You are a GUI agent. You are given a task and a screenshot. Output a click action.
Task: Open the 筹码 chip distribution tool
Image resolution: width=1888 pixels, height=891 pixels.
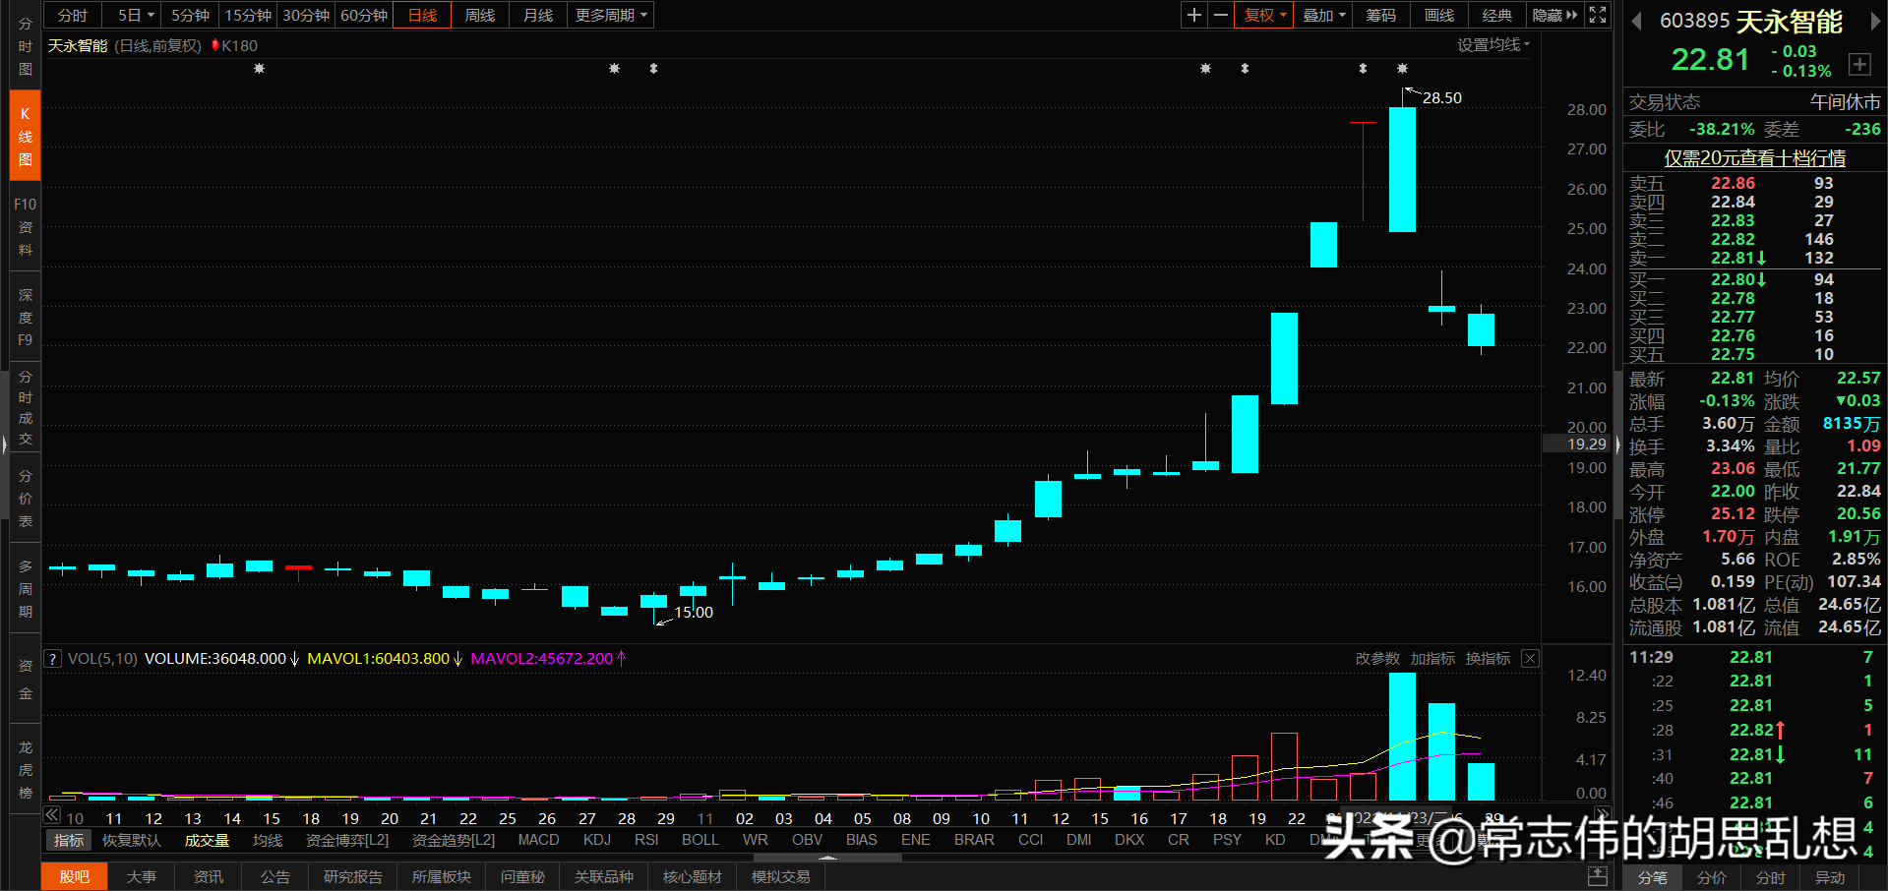[x=1379, y=15]
